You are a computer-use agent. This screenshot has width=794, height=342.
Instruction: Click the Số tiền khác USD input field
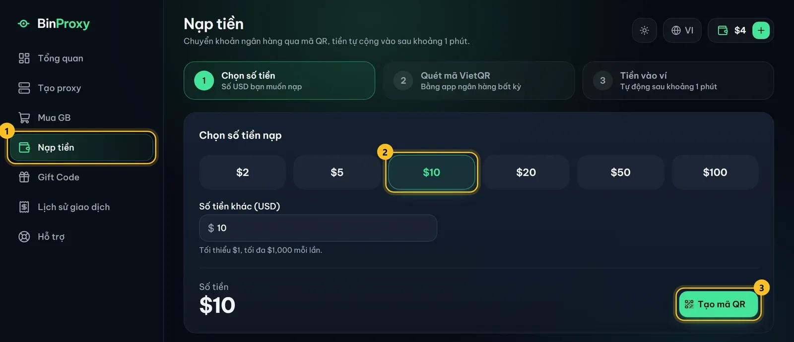pyautogui.click(x=318, y=228)
